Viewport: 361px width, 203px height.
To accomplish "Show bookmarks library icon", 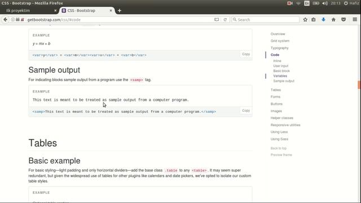I will [314, 20].
